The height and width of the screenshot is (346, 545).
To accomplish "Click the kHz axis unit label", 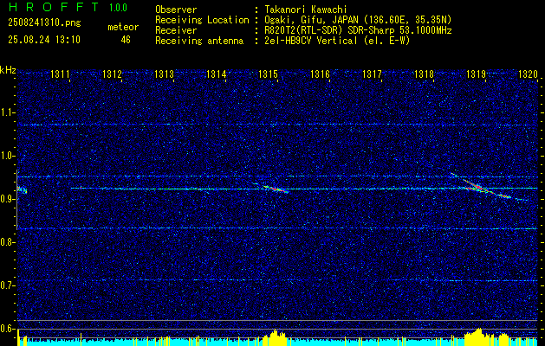I will coord(8,70).
